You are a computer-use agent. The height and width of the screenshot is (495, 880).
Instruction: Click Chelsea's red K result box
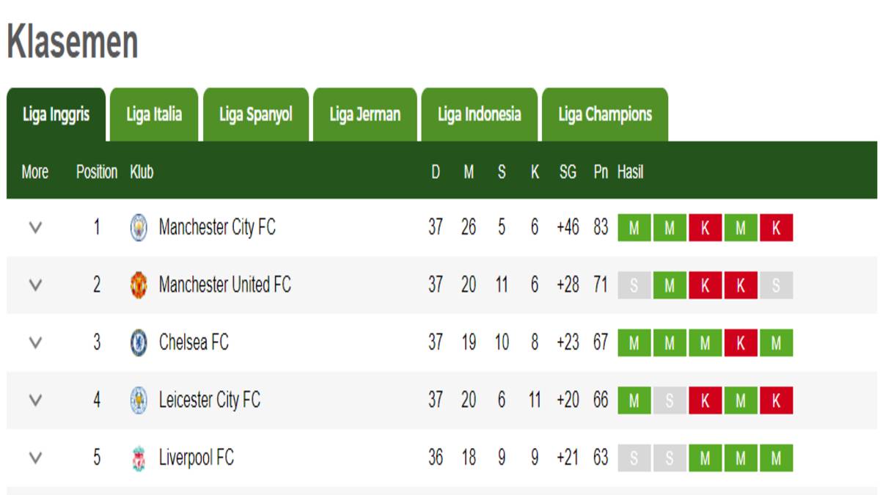coord(741,343)
